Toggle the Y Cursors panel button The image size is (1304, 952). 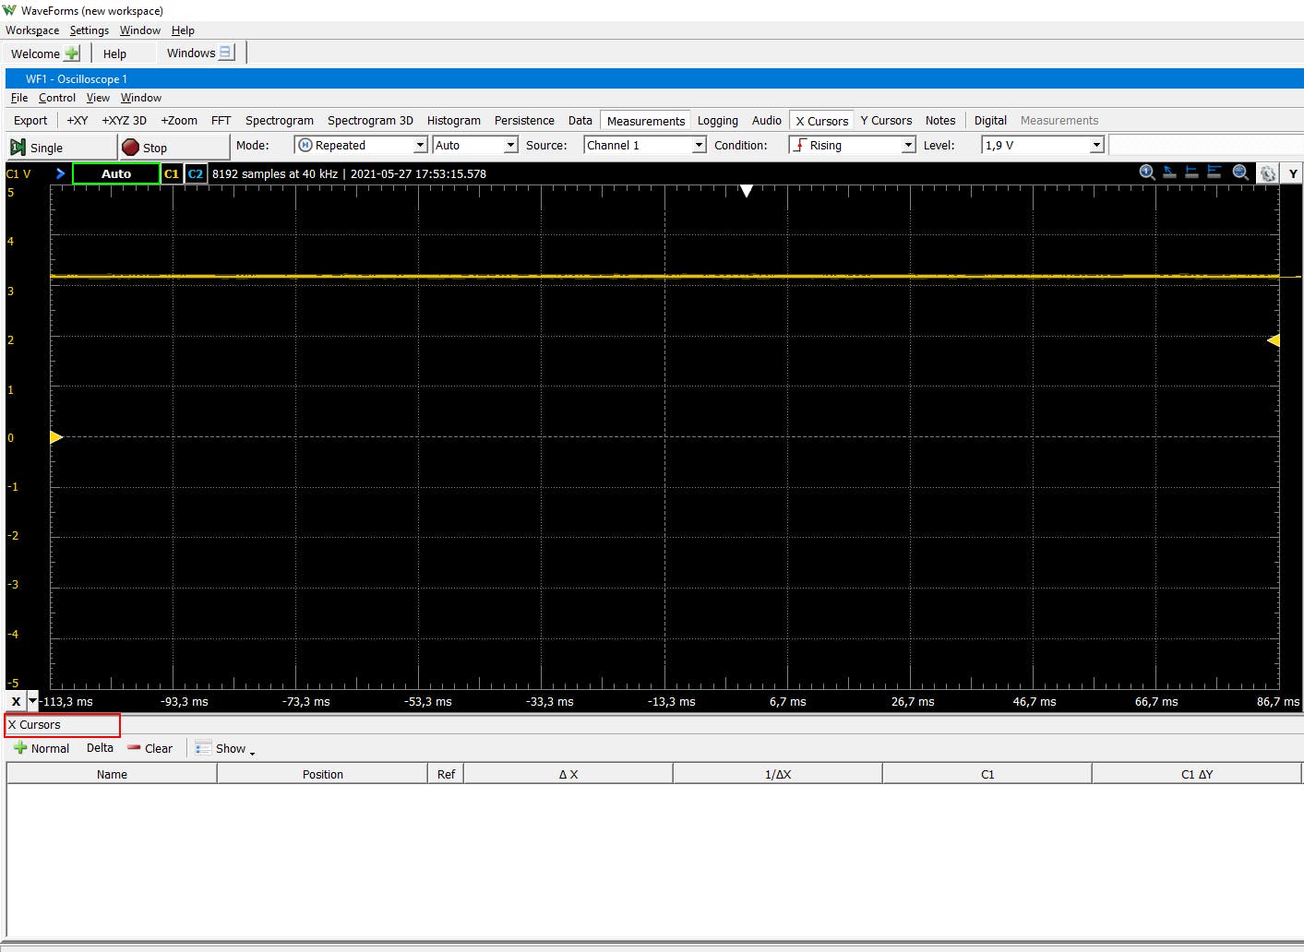886,121
